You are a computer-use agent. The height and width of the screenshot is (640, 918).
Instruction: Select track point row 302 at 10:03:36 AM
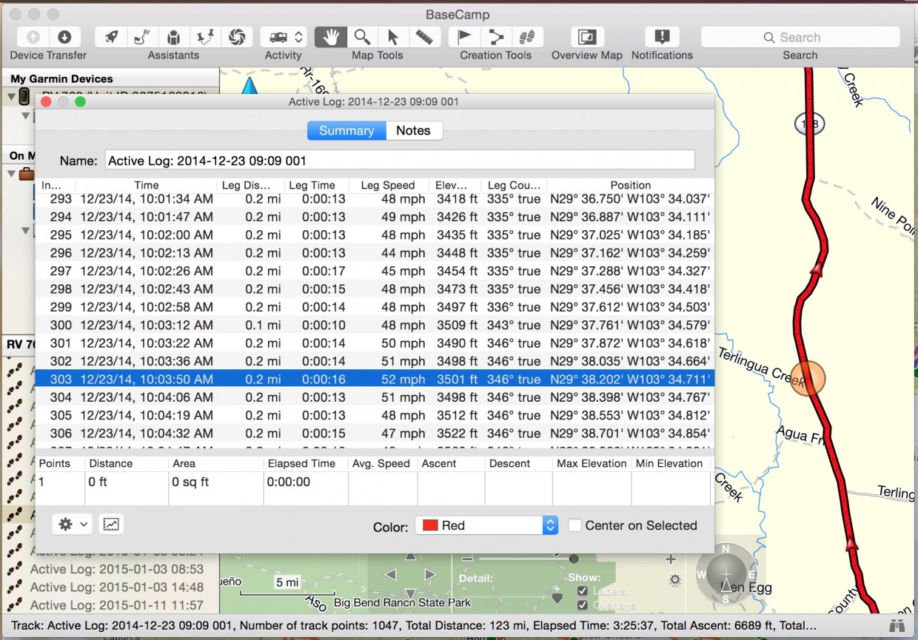pos(375,361)
